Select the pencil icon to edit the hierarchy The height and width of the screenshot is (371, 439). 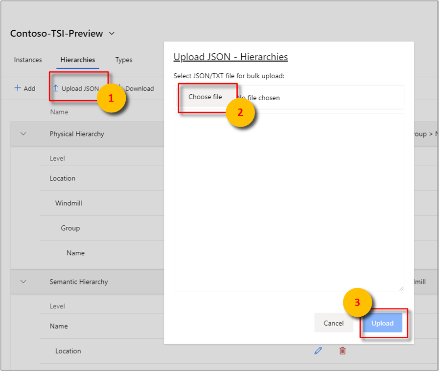(x=318, y=350)
